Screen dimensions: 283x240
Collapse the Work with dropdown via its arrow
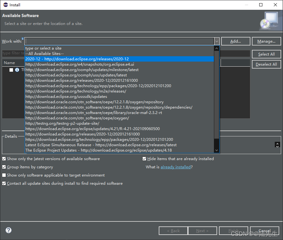(x=216, y=41)
